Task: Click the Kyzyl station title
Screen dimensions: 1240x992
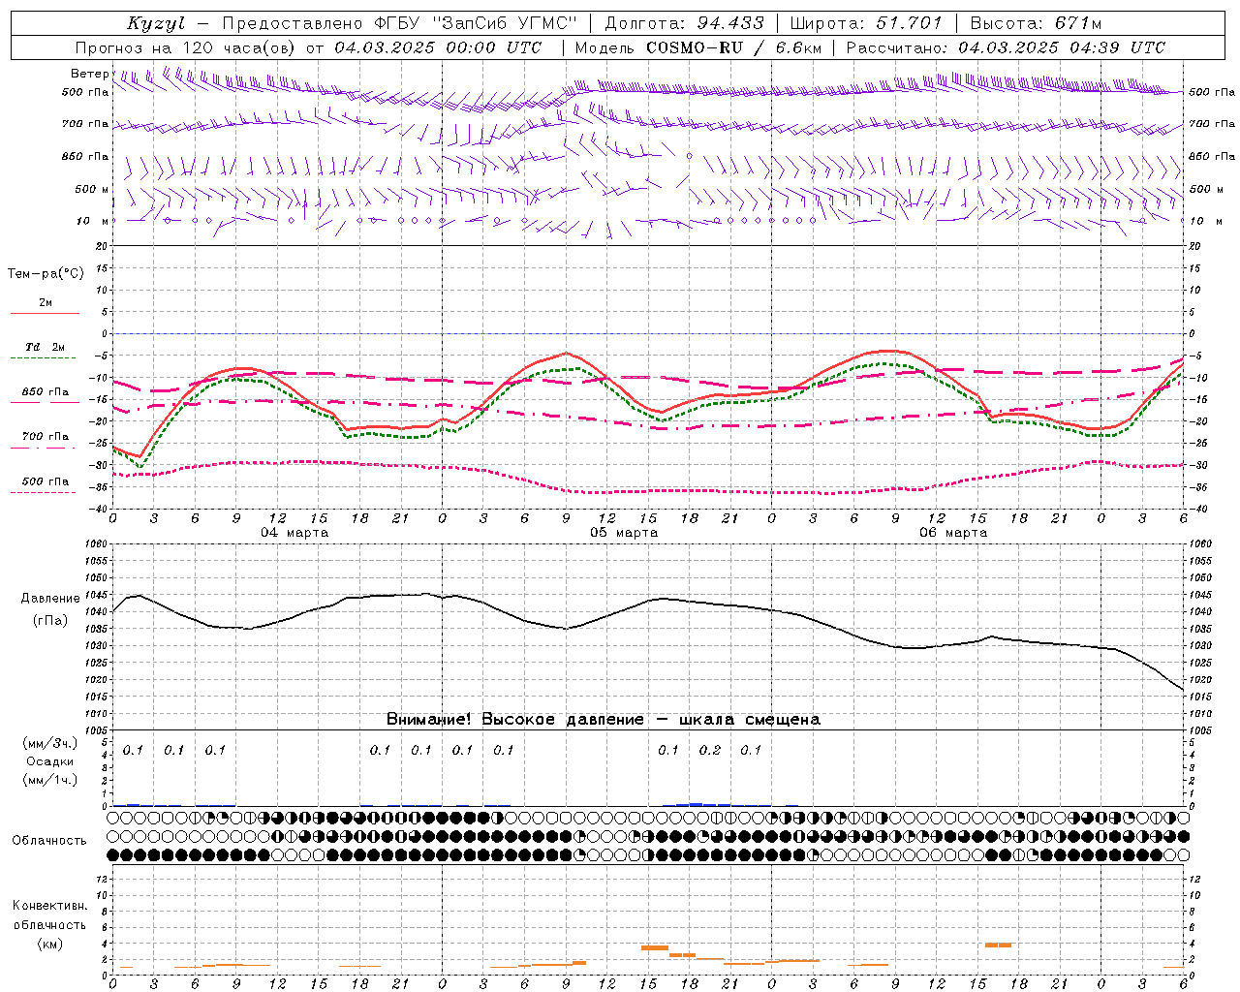Action: tap(156, 23)
